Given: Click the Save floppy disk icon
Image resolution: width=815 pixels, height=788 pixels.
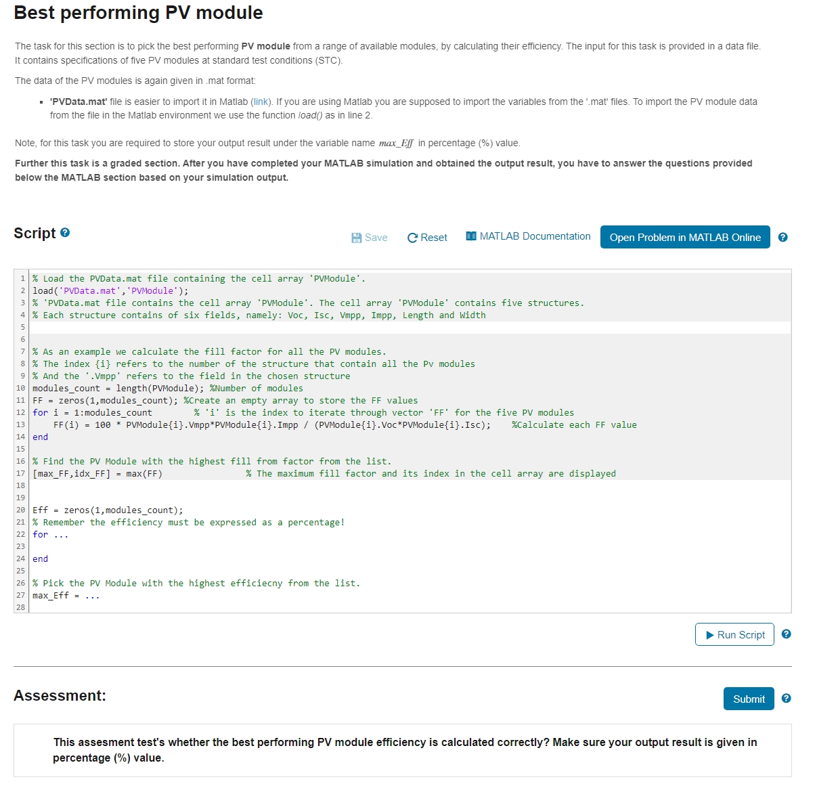Looking at the screenshot, I should tap(357, 238).
